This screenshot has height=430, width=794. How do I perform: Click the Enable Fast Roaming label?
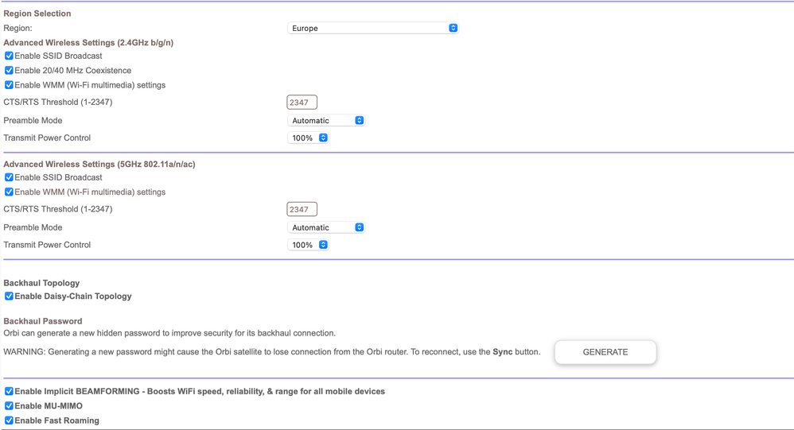click(56, 420)
